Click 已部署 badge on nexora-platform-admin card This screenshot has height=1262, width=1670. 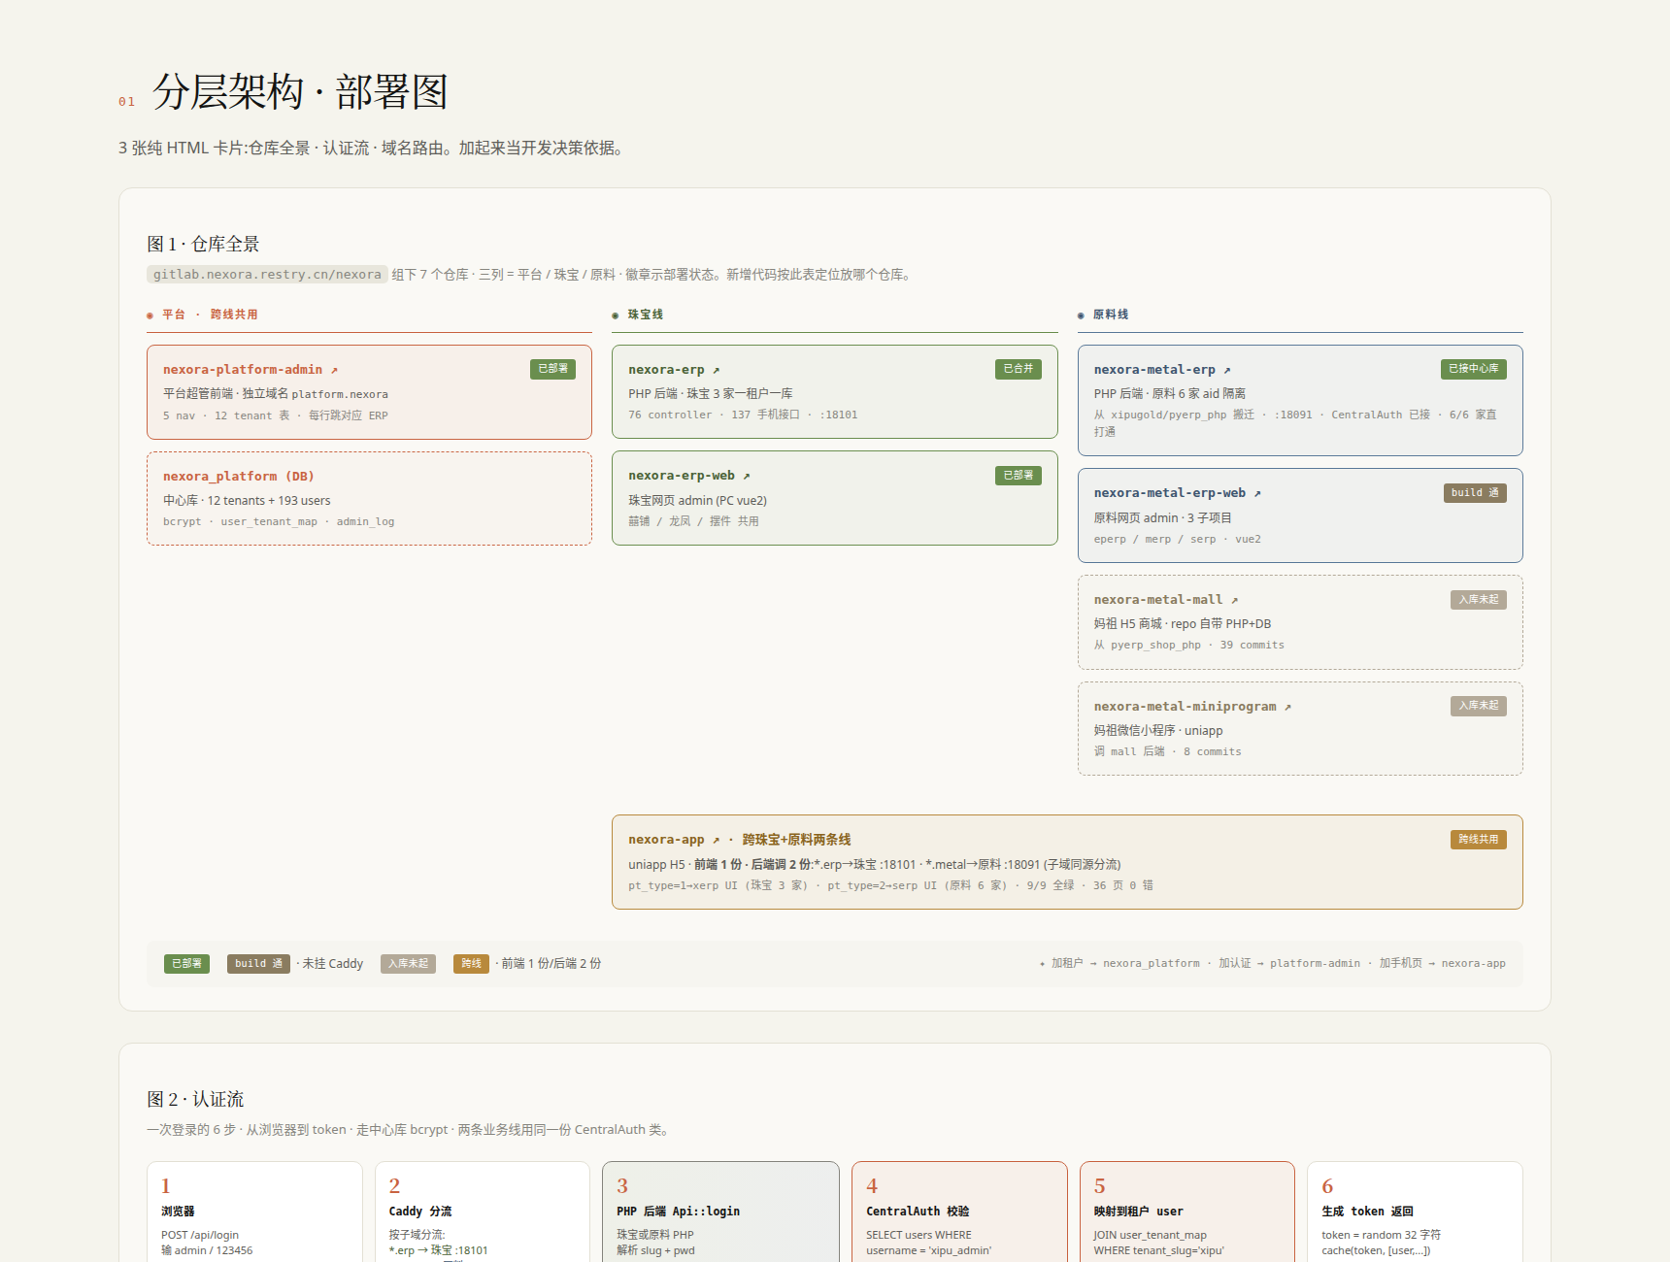[552, 369]
